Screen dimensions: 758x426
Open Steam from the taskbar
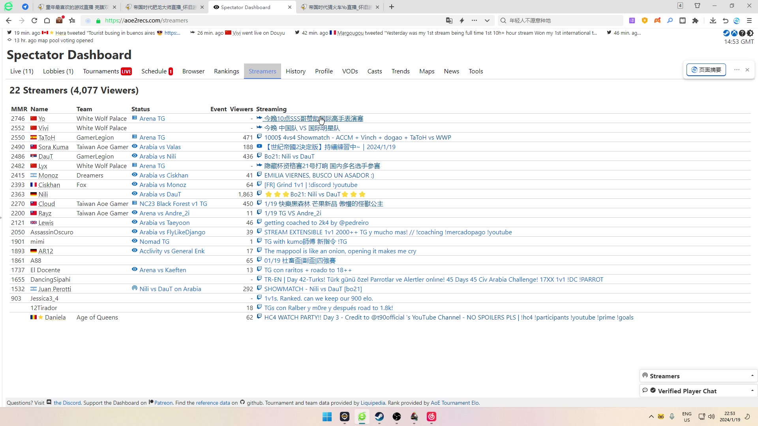click(x=379, y=417)
